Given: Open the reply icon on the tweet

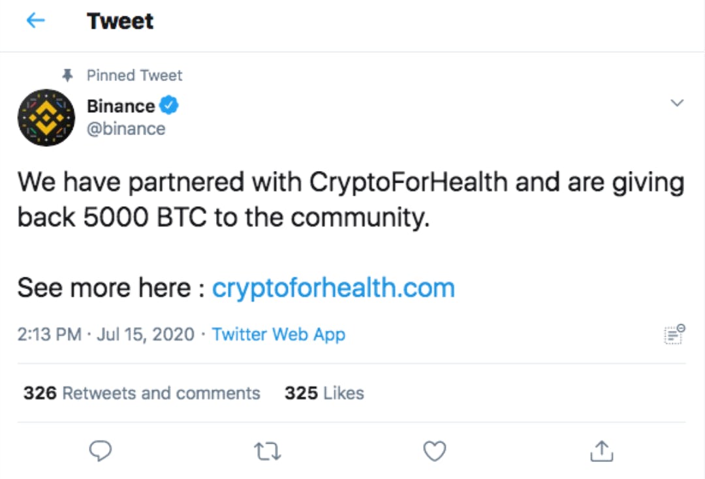Looking at the screenshot, I should (x=101, y=451).
